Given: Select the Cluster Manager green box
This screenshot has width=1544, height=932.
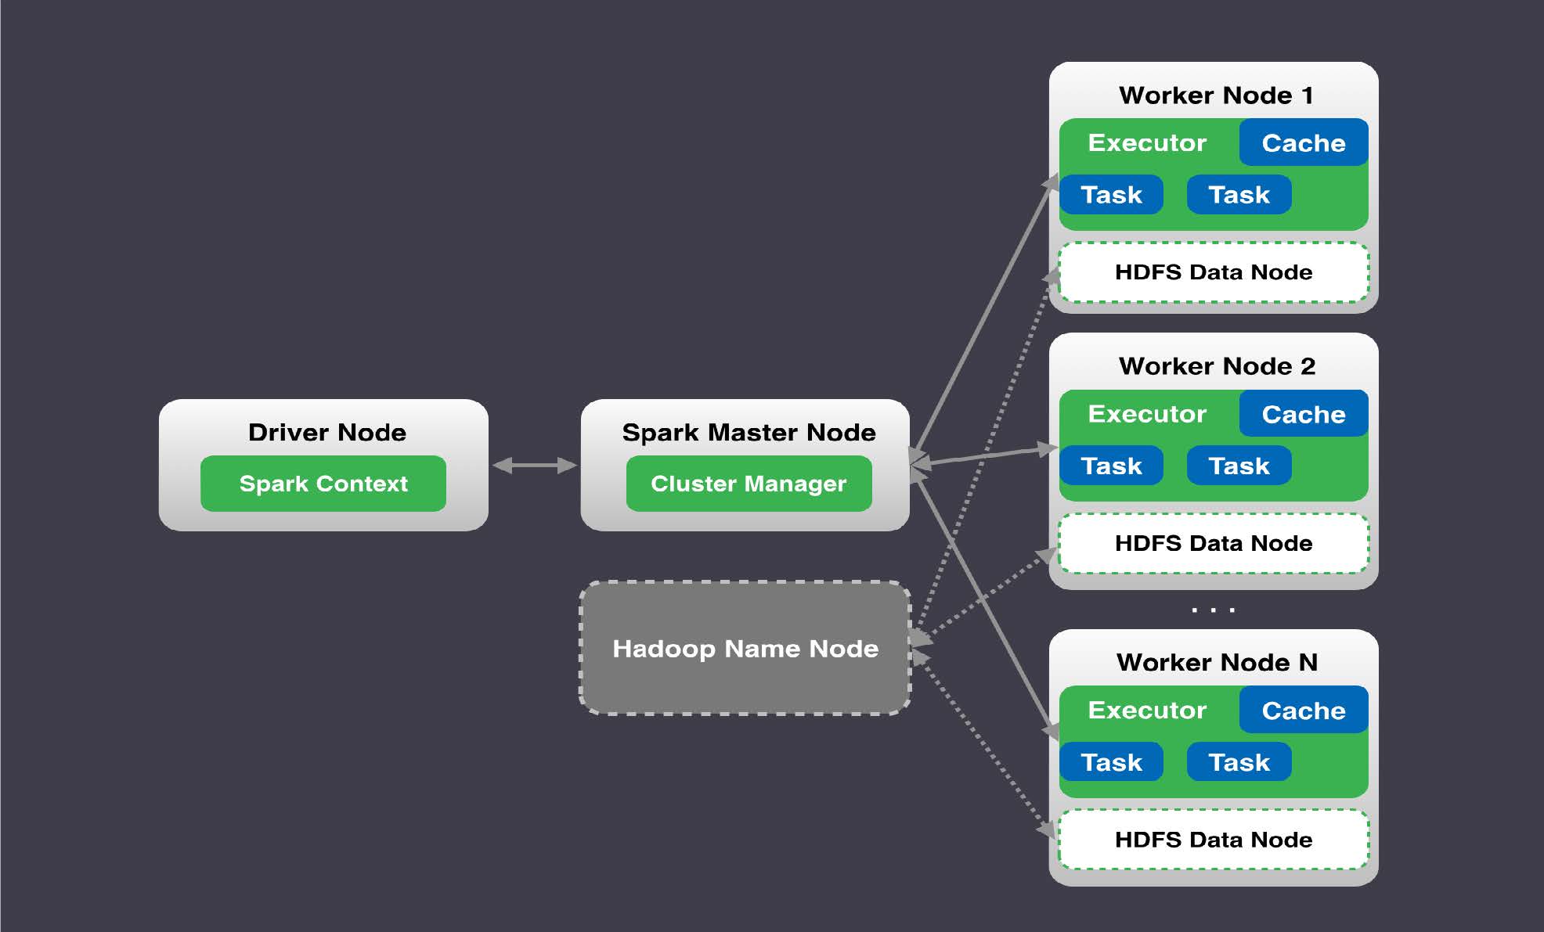Looking at the screenshot, I should click(749, 484).
